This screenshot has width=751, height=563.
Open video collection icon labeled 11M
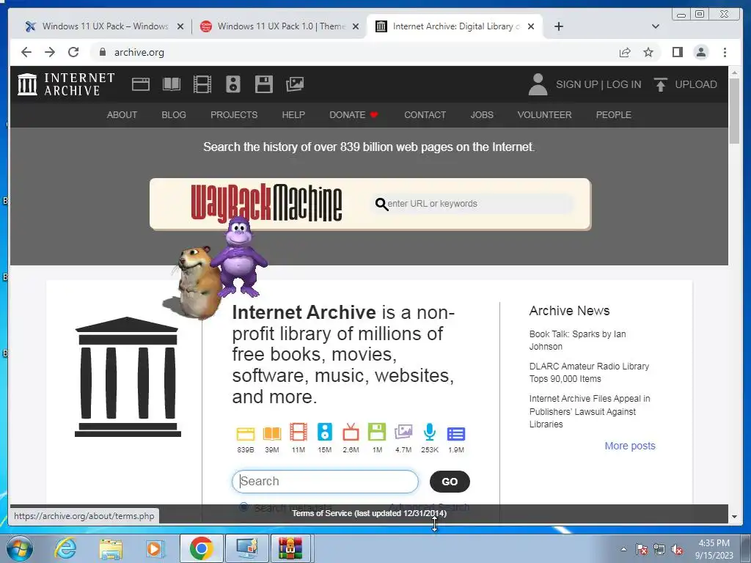click(x=298, y=432)
